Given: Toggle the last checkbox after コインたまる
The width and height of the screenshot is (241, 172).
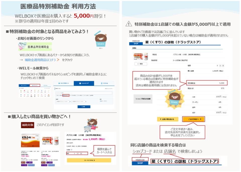Looking at the screenshot, I should tap(90, 95).
